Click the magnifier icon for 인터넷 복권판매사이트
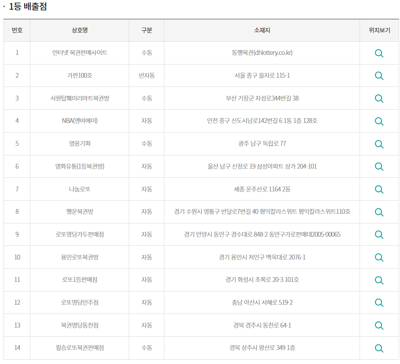This screenshot has width=400, height=364. coord(379,53)
